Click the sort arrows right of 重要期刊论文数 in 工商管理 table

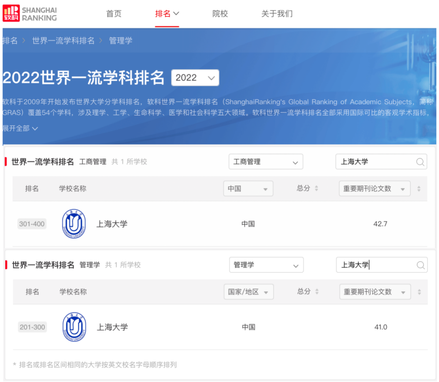[x=419, y=189]
